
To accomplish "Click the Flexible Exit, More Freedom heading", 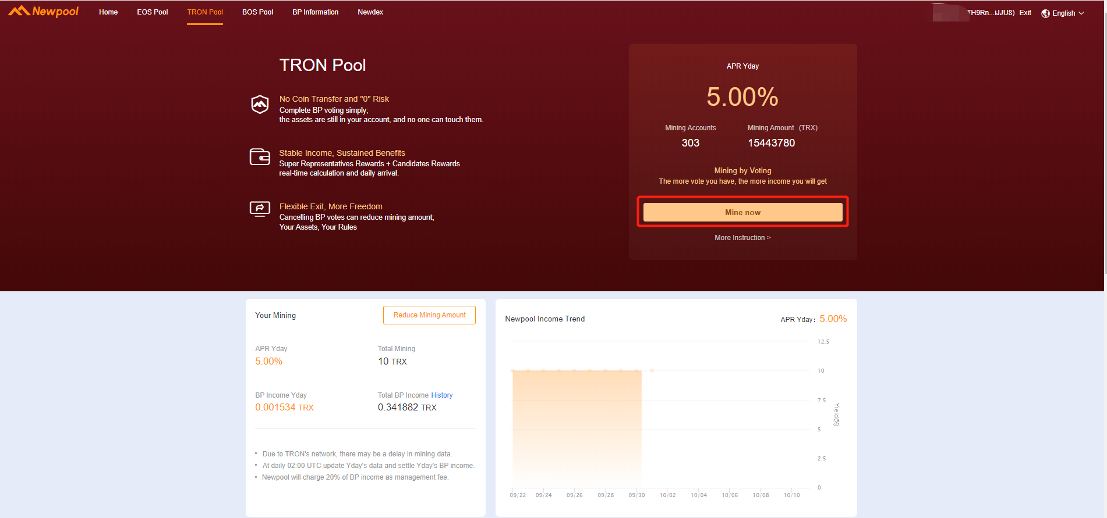I will (331, 206).
